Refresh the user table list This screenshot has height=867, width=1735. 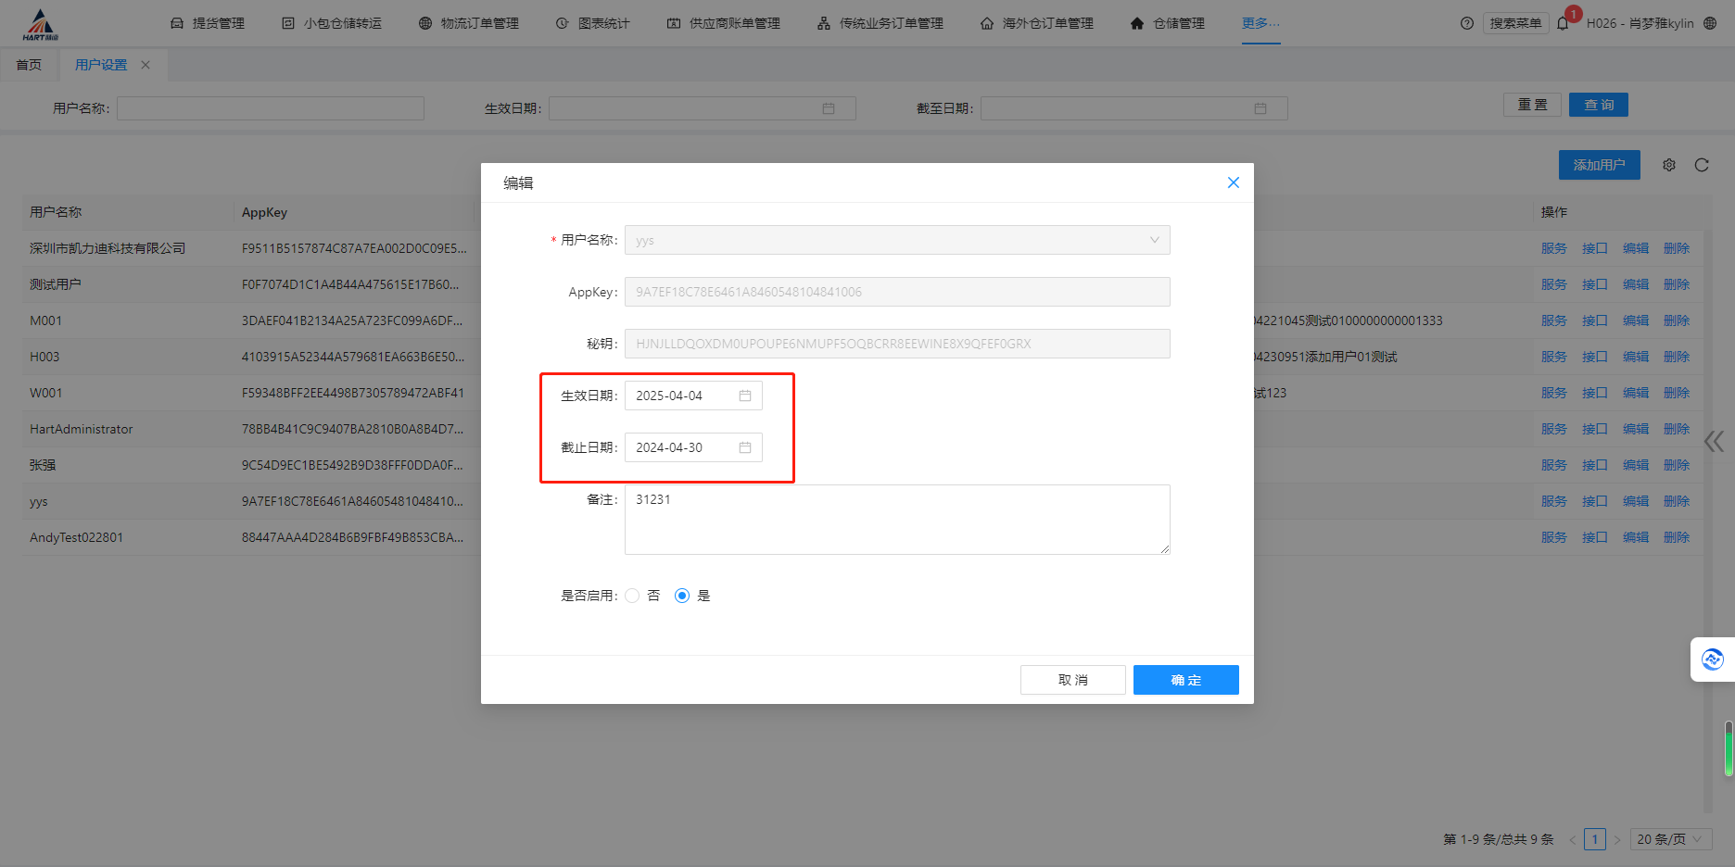(x=1702, y=165)
